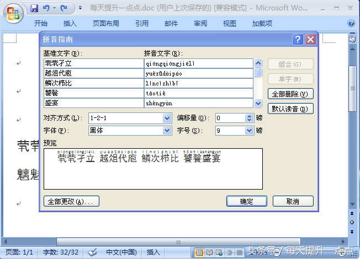Switch to the 视图 tab
This screenshot has width=360, height=259.
[230, 23]
